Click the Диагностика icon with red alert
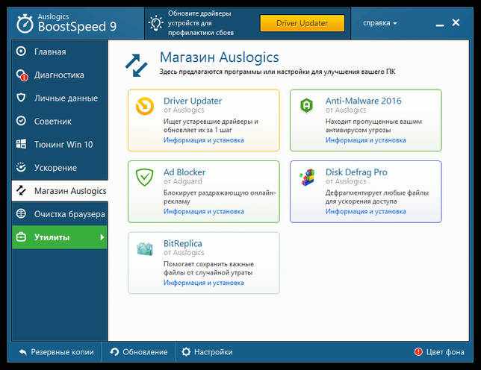This screenshot has height=370, width=481. [x=22, y=75]
